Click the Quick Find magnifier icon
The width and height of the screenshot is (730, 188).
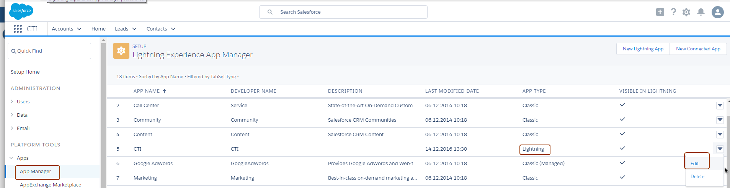[x=14, y=51]
